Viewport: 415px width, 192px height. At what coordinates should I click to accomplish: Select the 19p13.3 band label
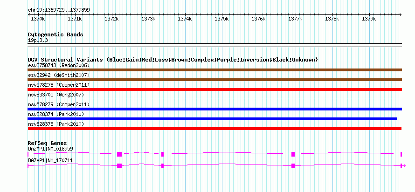click(38, 41)
